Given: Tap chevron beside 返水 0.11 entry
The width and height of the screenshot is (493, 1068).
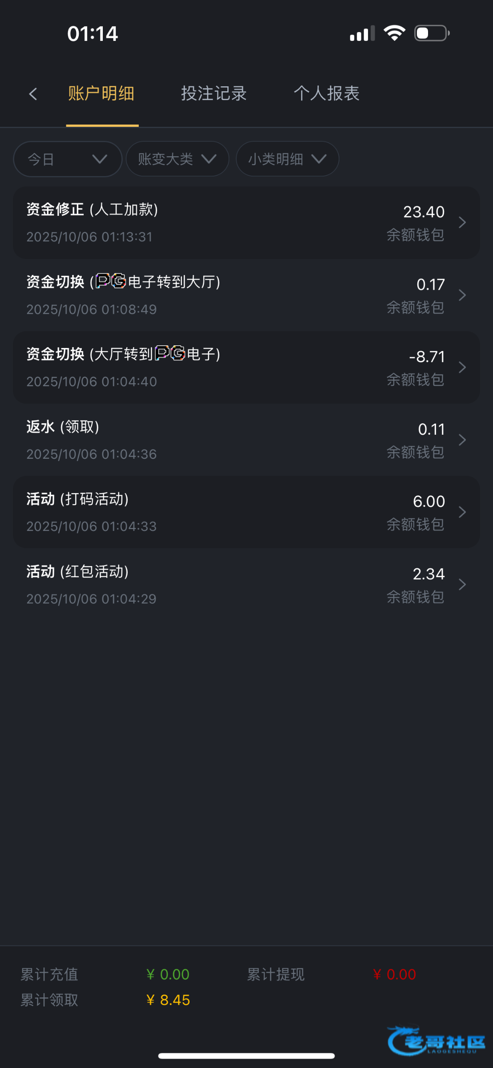Looking at the screenshot, I should click(462, 440).
